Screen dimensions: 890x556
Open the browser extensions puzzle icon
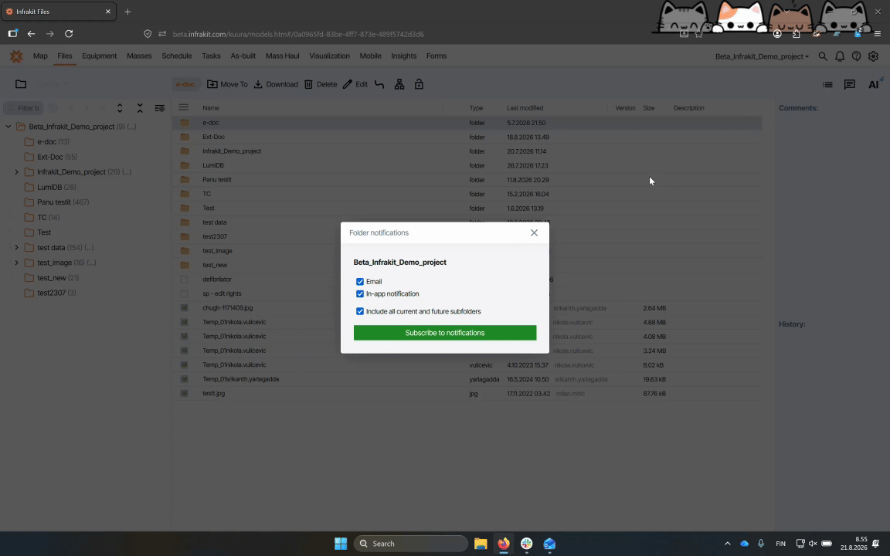coord(797,34)
